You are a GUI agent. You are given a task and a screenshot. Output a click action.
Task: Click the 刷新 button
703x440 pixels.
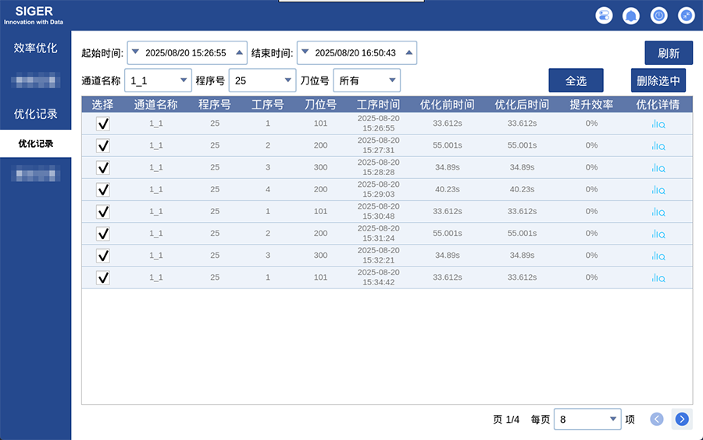(668, 53)
